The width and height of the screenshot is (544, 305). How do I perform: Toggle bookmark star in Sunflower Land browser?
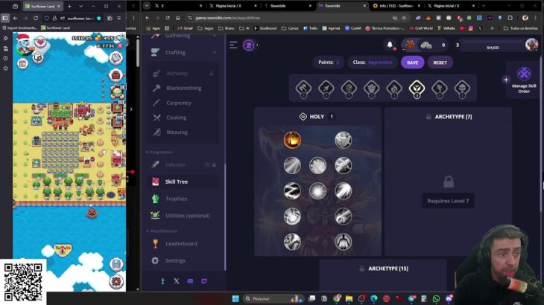(99, 18)
